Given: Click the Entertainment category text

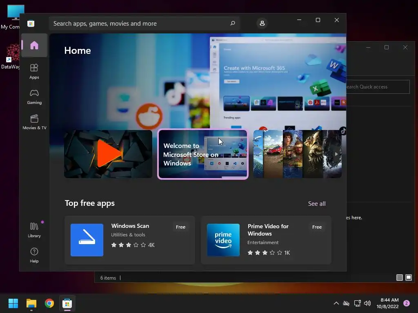Looking at the screenshot, I should [x=263, y=242].
